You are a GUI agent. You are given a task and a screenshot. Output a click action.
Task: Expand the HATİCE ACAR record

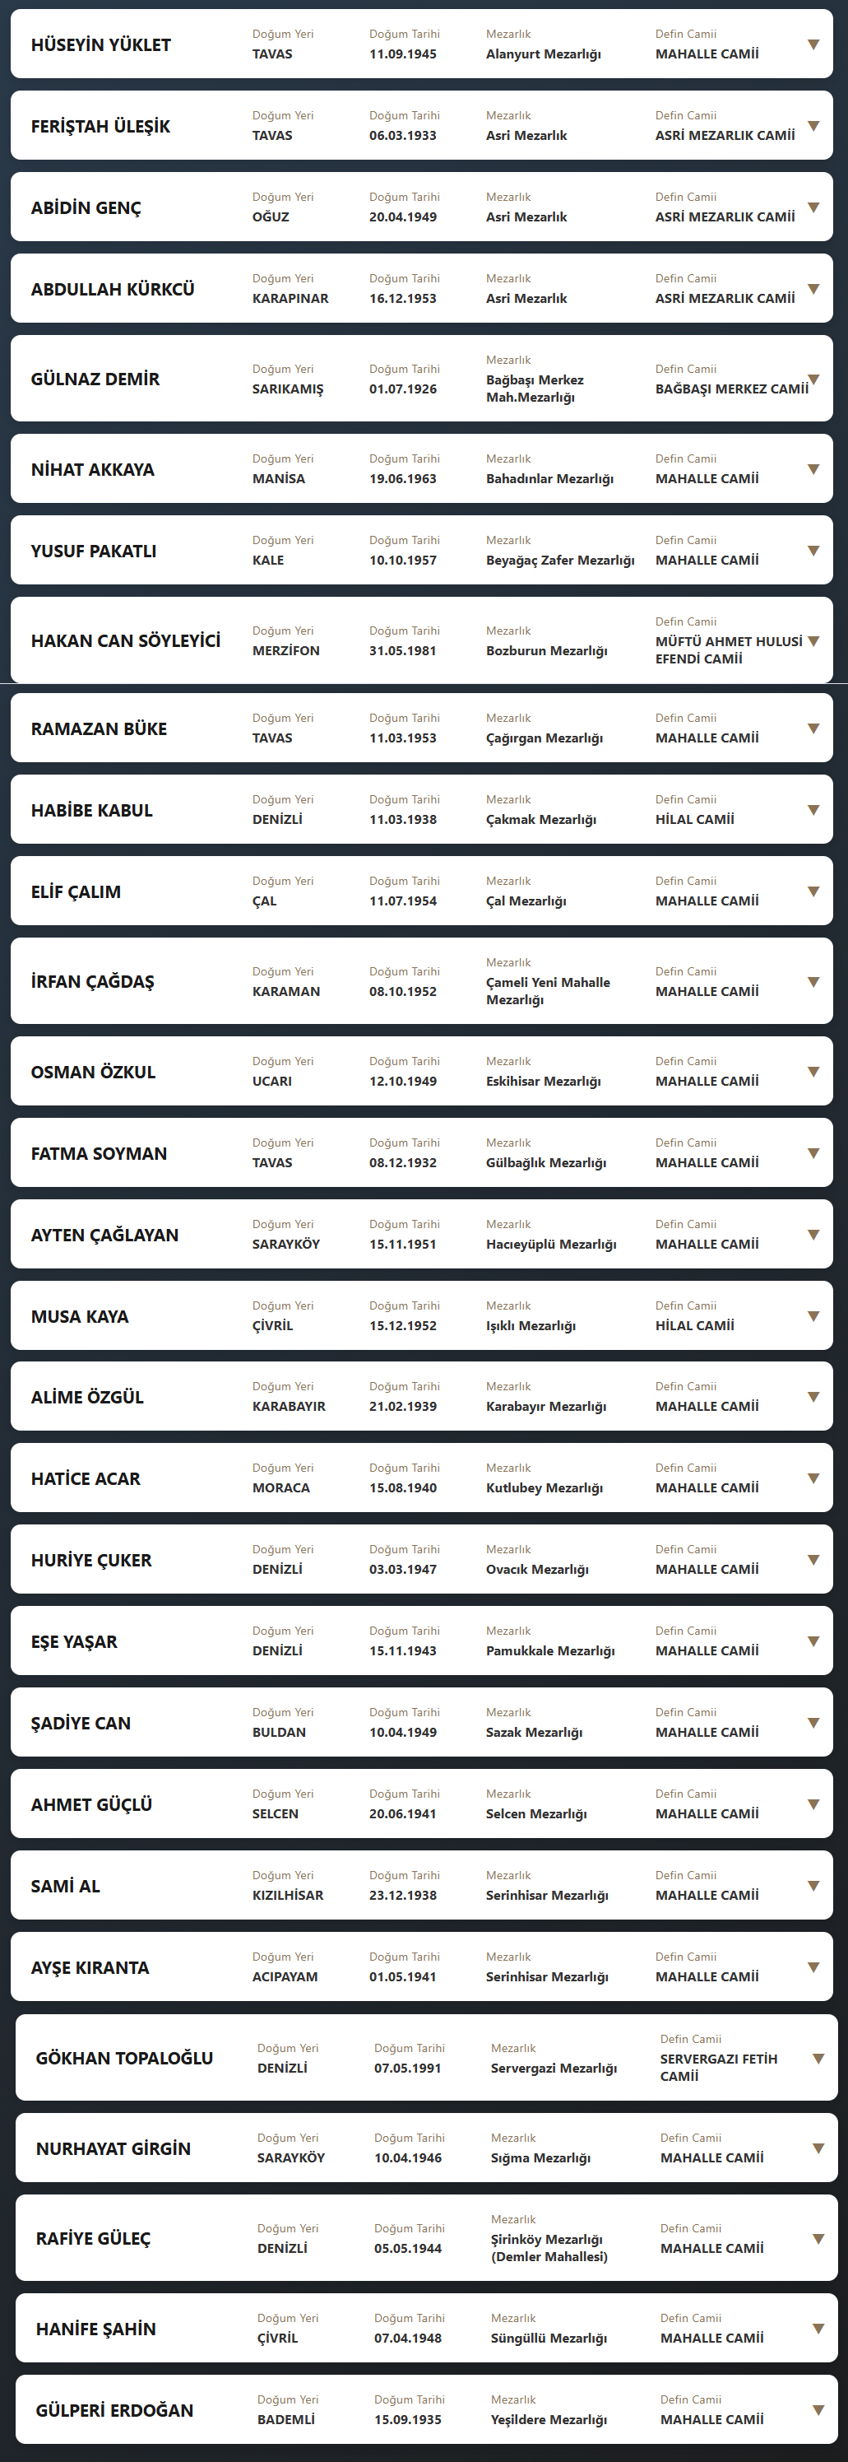(813, 1478)
